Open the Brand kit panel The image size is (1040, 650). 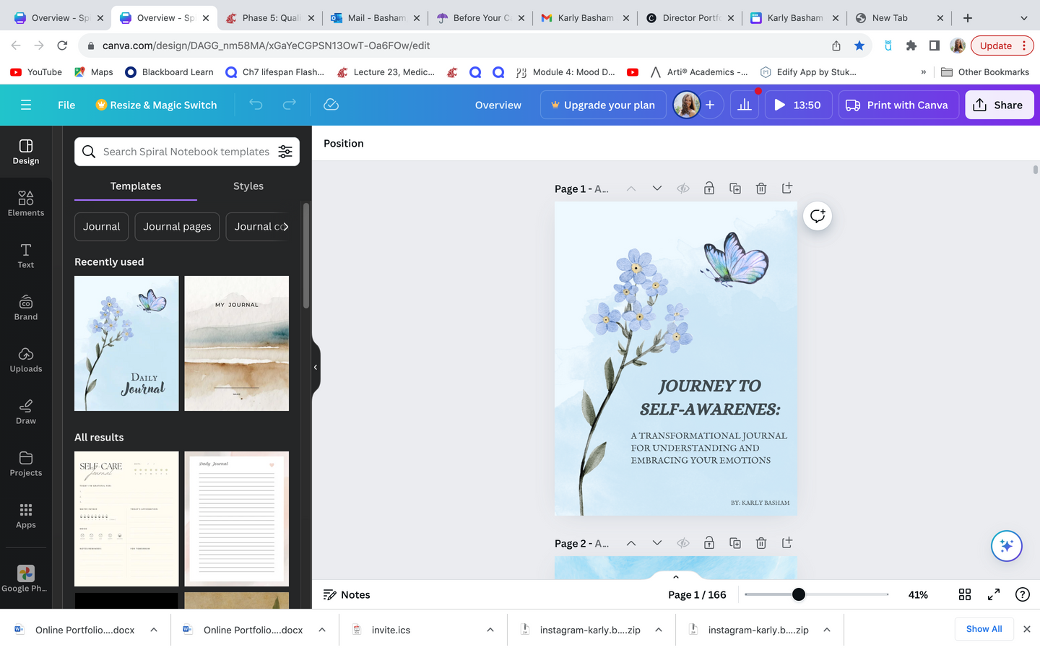26,307
